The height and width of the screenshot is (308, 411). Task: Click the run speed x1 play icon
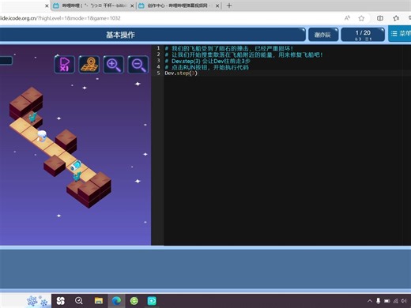coord(64,65)
